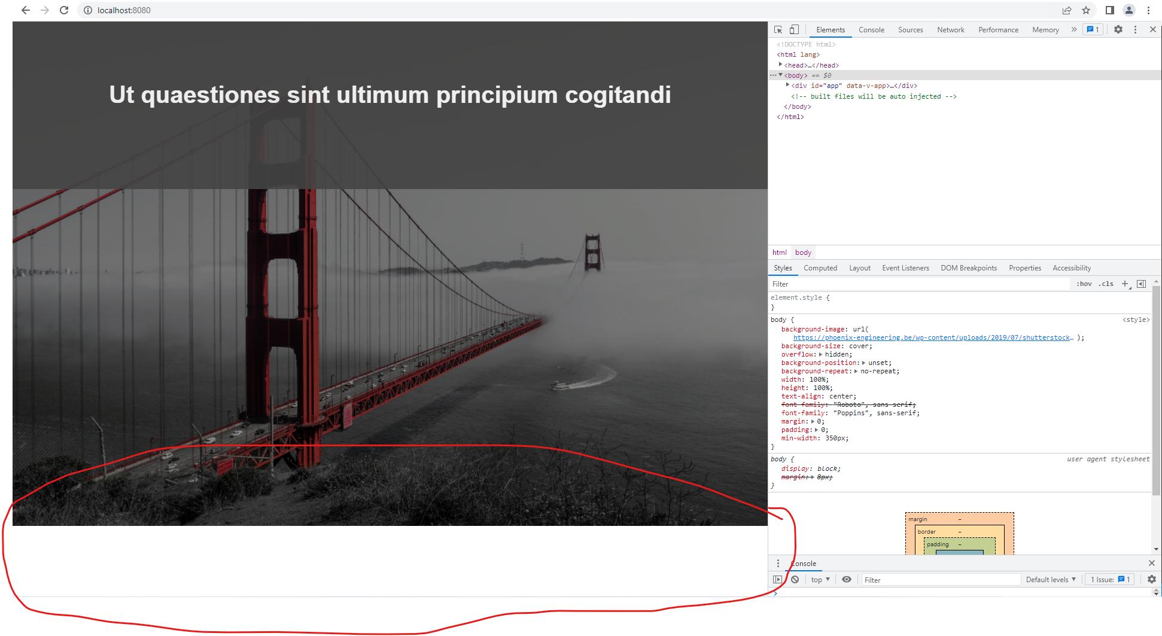Viewport: 1162px width, 636px height.
Task: Switch to the Sources tab
Action: pyautogui.click(x=910, y=30)
